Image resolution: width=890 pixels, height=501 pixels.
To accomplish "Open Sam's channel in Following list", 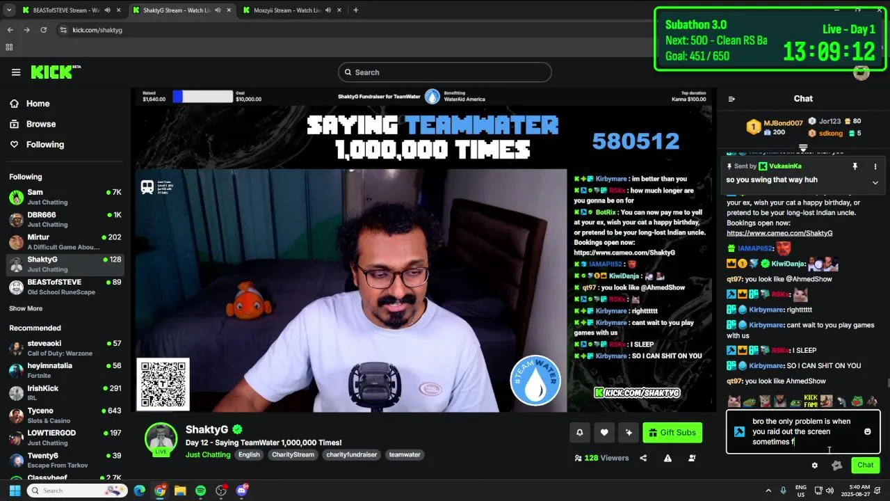I will [x=65, y=197].
